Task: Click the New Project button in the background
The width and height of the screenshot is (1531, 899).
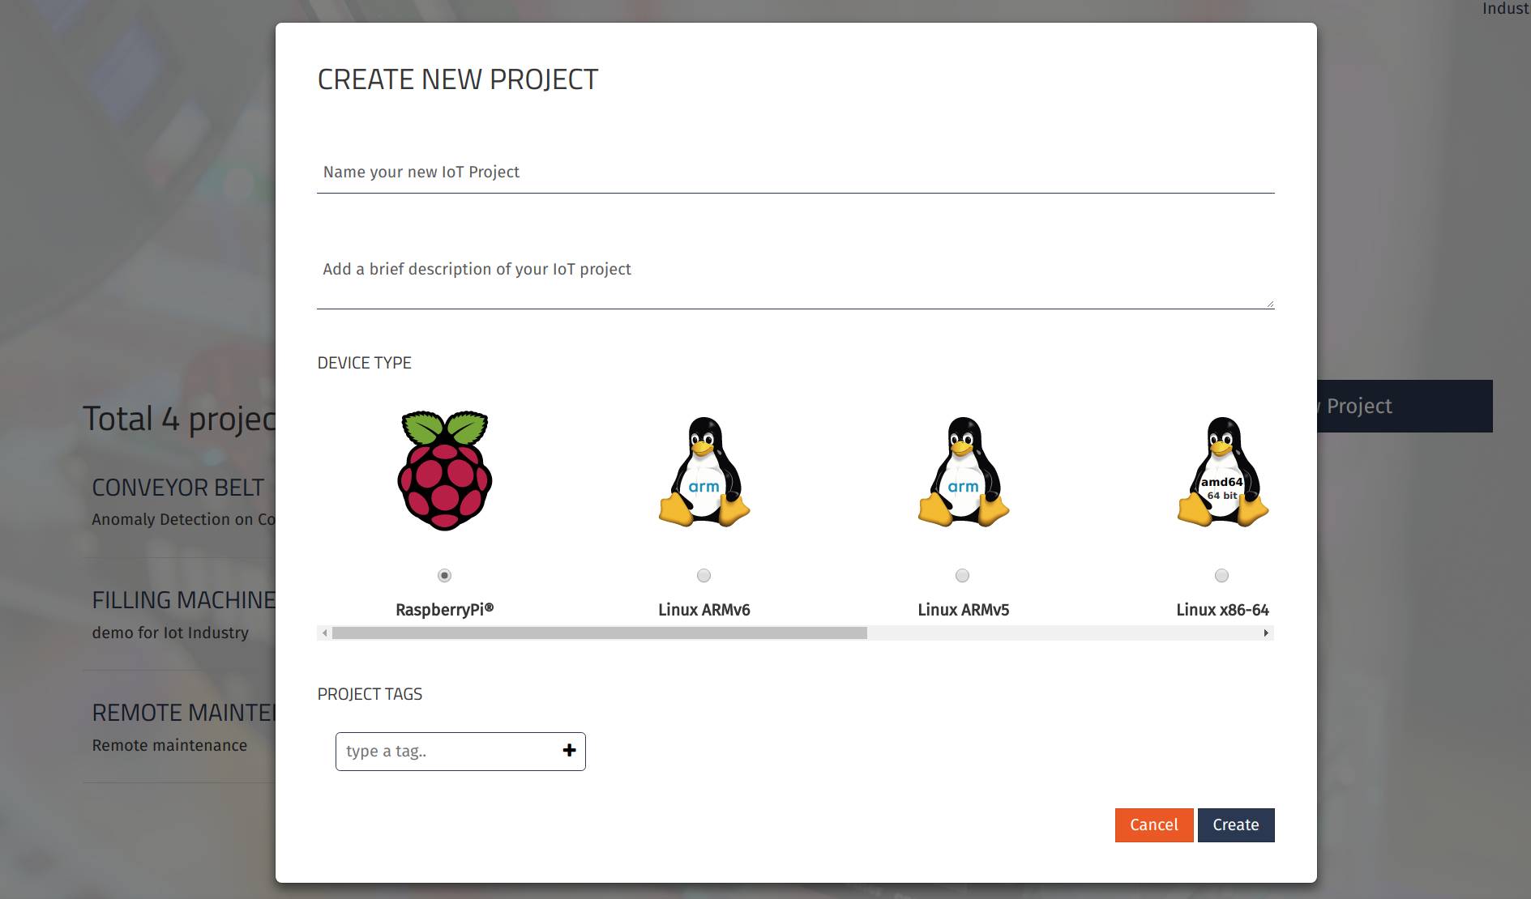Action: click(x=1378, y=406)
